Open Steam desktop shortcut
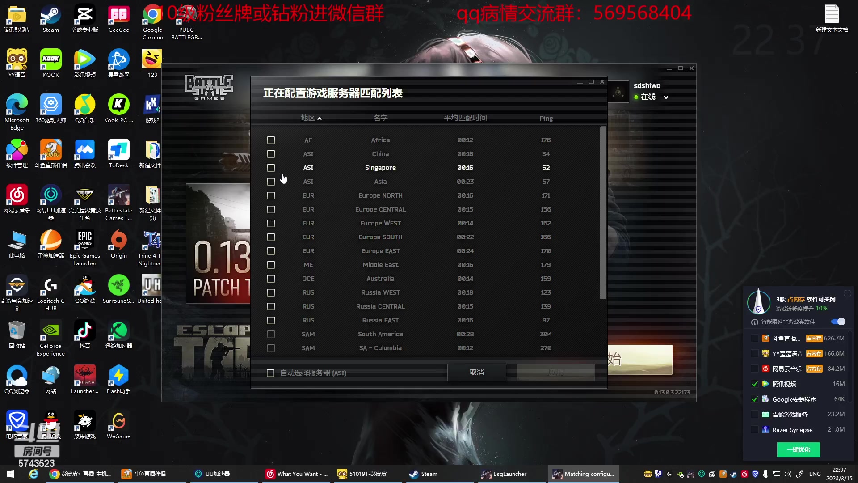The height and width of the screenshot is (483, 858). 50,19
